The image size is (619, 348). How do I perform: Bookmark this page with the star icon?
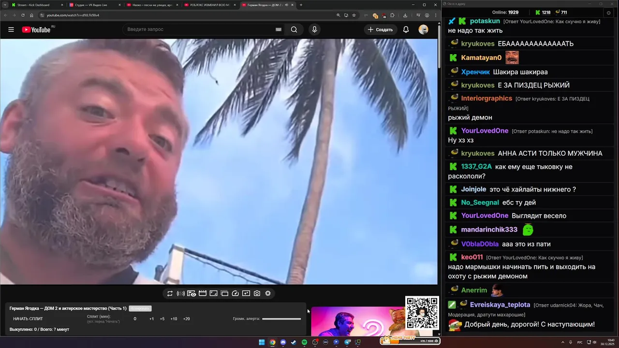(x=354, y=15)
